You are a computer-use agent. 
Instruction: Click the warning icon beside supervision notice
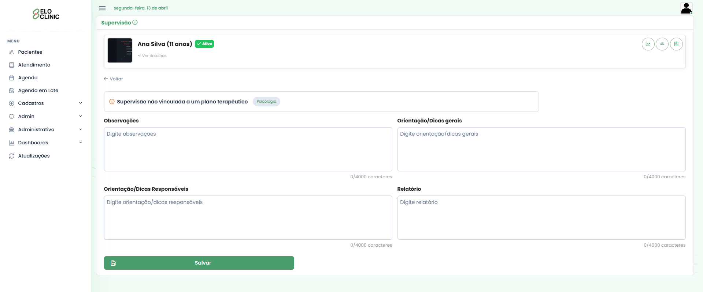[112, 102]
